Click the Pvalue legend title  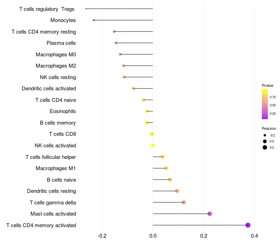pos(267,85)
